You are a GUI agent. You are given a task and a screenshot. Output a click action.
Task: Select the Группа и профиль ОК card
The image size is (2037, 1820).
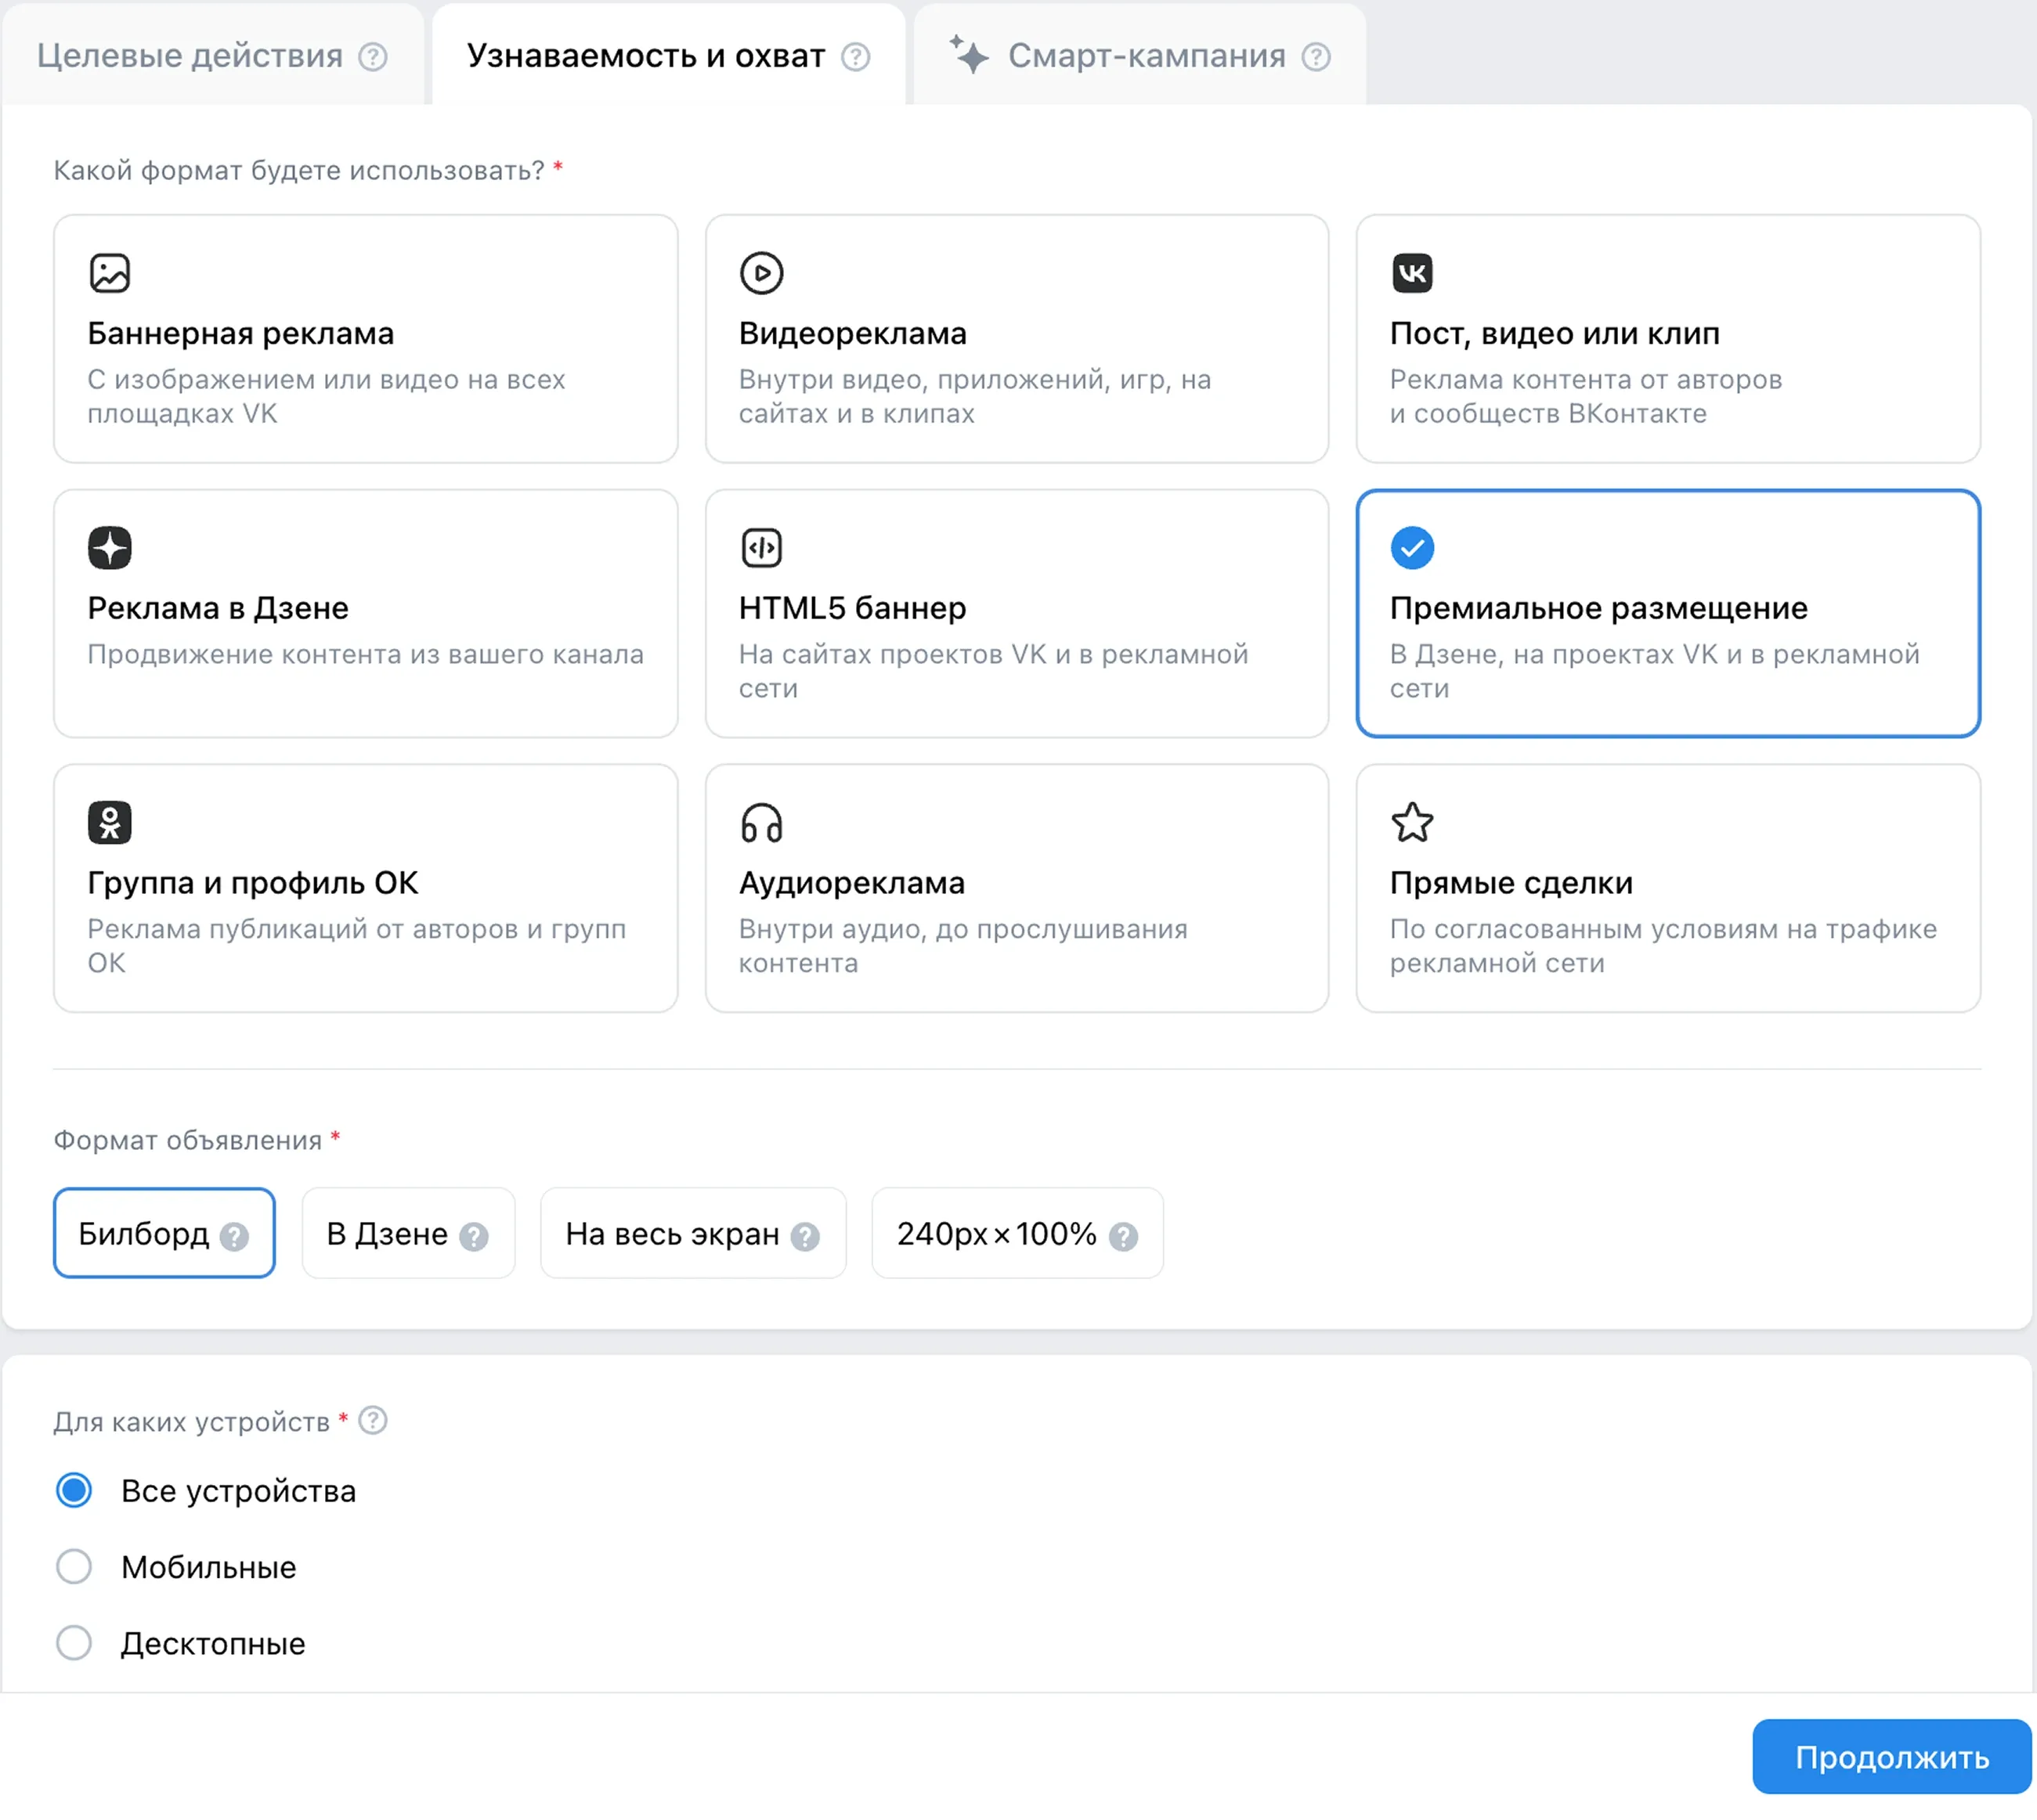tap(367, 889)
